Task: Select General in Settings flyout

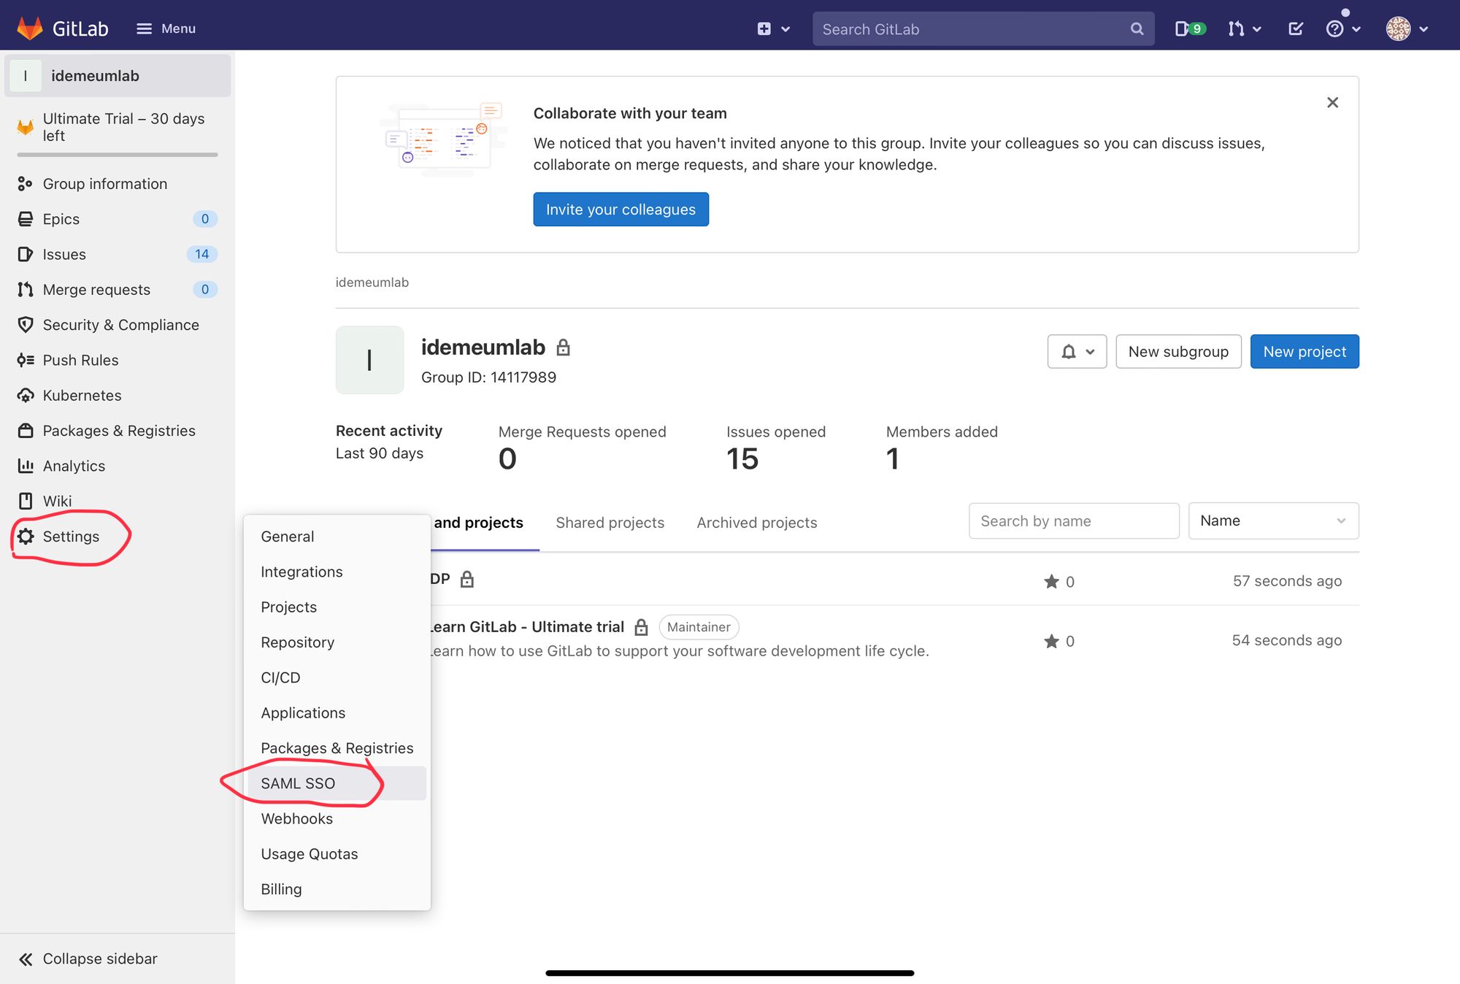Action: click(x=337, y=537)
